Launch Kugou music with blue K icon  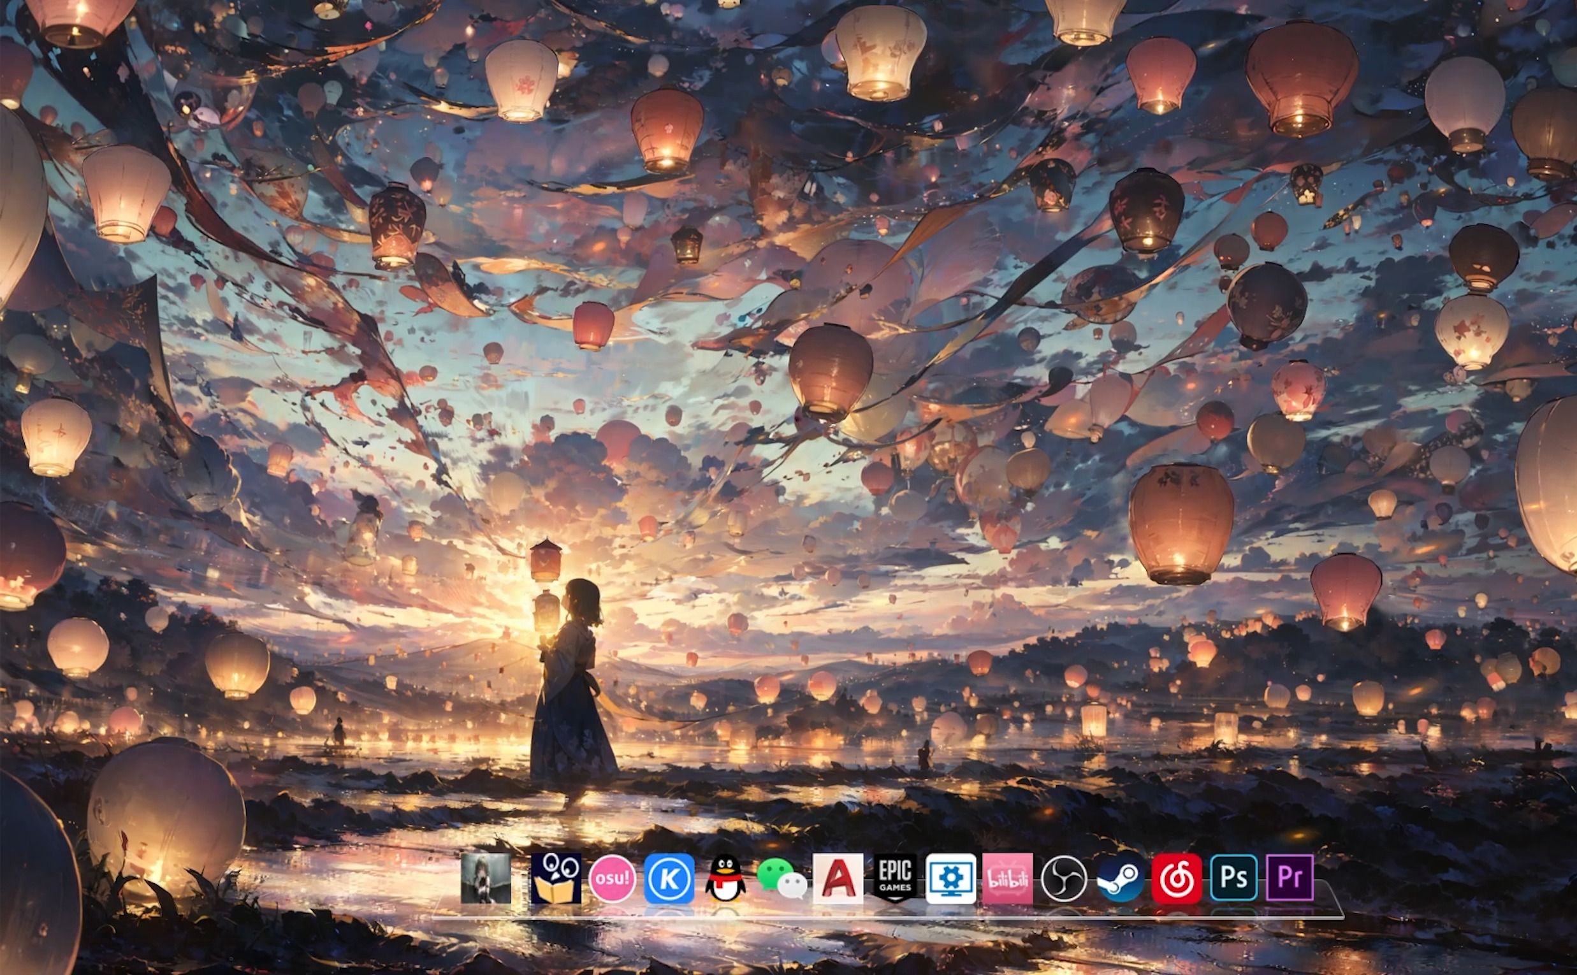click(x=669, y=878)
